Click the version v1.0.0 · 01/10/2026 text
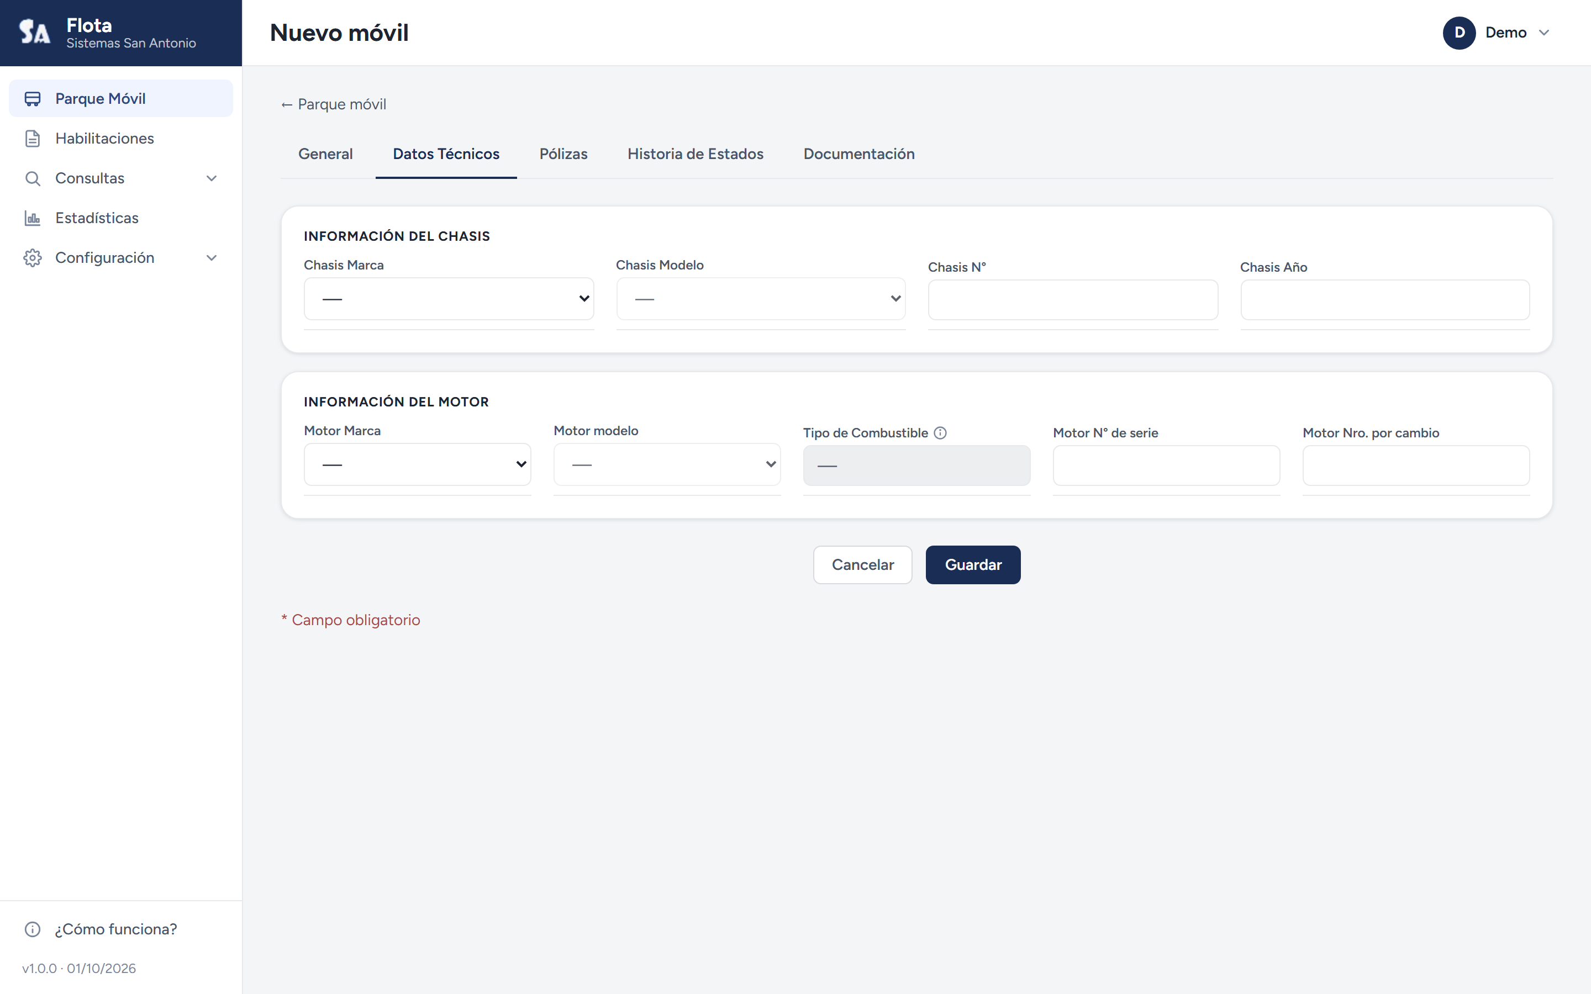The width and height of the screenshot is (1591, 994). (x=79, y=969)
